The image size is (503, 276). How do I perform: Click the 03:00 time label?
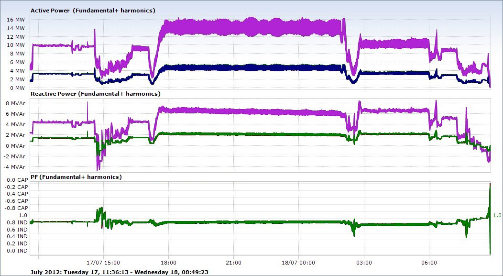pyautogui.click(x=364, y=263)
